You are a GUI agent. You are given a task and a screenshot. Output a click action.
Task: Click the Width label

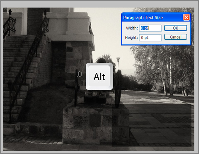(132, 28)
